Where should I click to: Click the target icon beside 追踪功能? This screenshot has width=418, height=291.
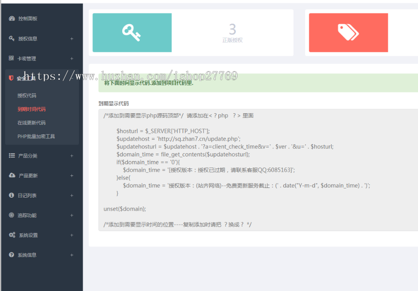pos(12,215)
